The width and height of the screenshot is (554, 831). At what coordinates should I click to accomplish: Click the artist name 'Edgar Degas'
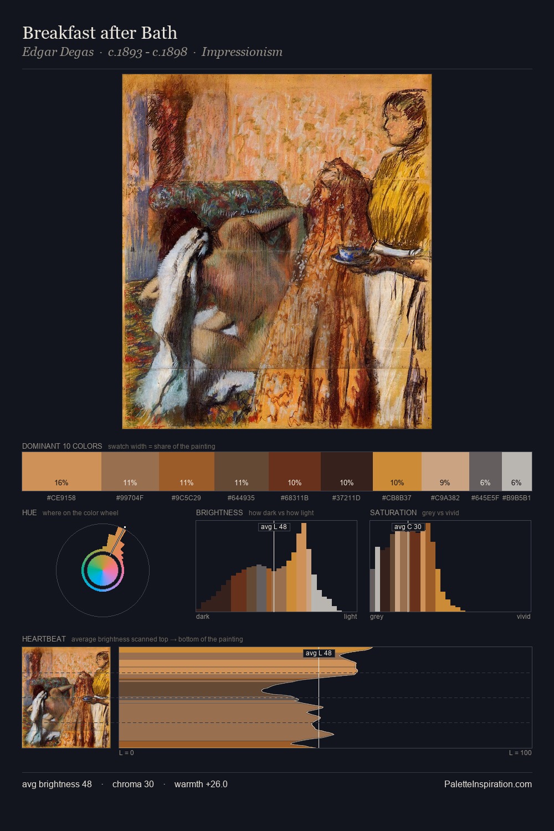[x=58, y=52]
